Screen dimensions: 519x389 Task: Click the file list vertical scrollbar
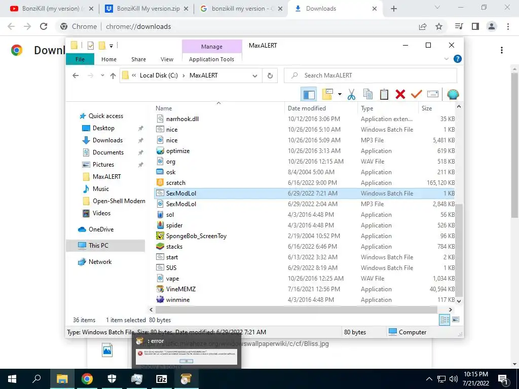(458, 250)
